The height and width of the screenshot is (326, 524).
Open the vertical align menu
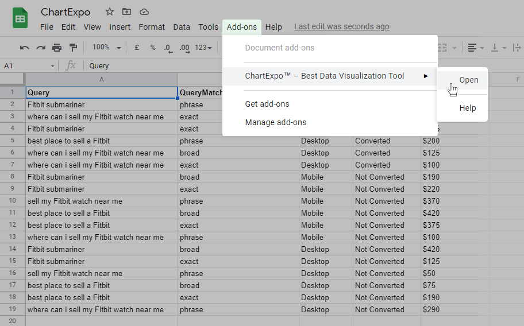point(498,48)
